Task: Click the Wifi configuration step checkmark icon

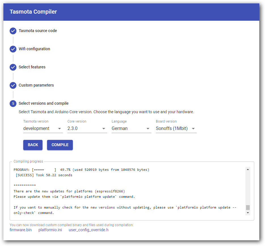Action: (x=13, y=49)
